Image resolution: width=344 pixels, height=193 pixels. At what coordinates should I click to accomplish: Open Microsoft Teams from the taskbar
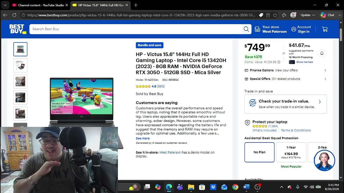180,187
